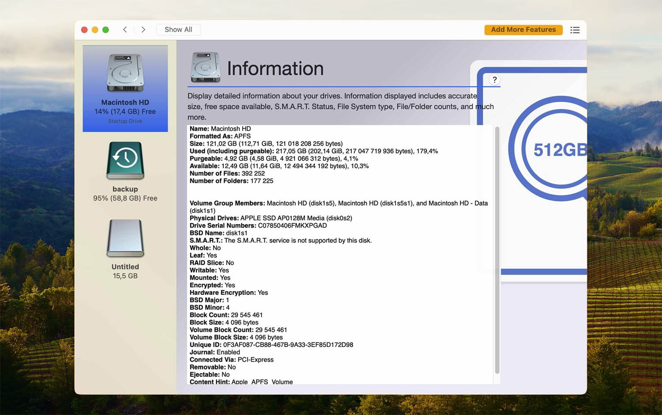This screenshot has width=662, height=415.
Task: Click the 'Drive Serial Numbers' line
Action: tap(258, 226)
